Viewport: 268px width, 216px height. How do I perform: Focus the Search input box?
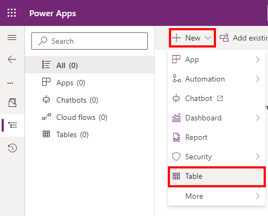point(89,41)
